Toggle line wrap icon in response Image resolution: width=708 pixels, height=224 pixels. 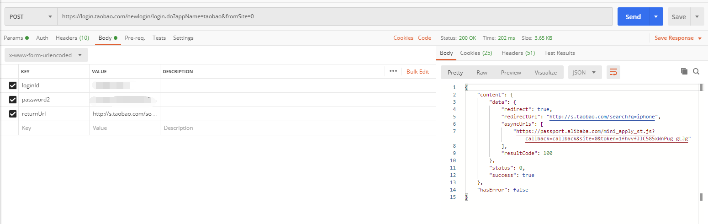613,72
